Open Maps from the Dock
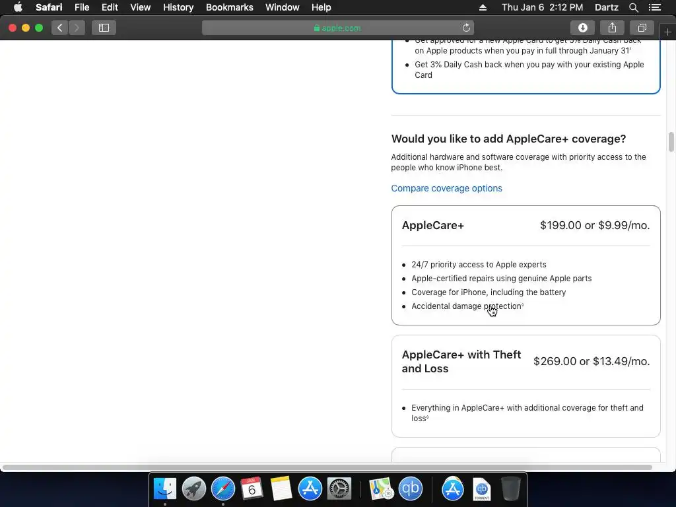The width and height of the screenshot is (676, 507). pyautogui.click(x=381, y=489)
